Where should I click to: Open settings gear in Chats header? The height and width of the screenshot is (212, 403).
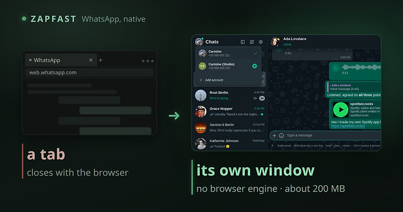(260, 42)
